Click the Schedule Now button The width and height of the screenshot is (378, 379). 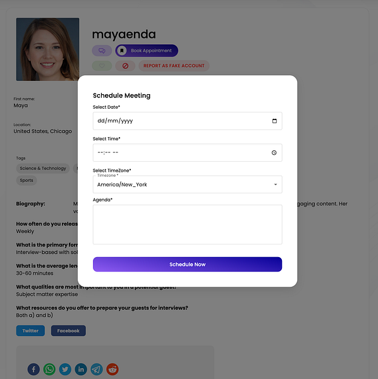(188, 265)
